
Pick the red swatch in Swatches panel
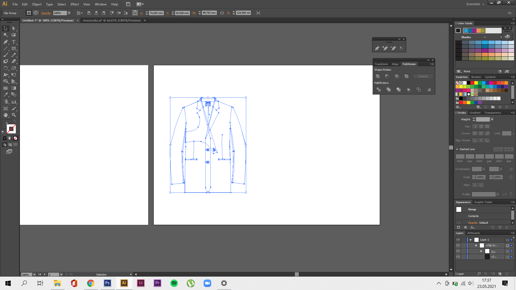point(472,83)
